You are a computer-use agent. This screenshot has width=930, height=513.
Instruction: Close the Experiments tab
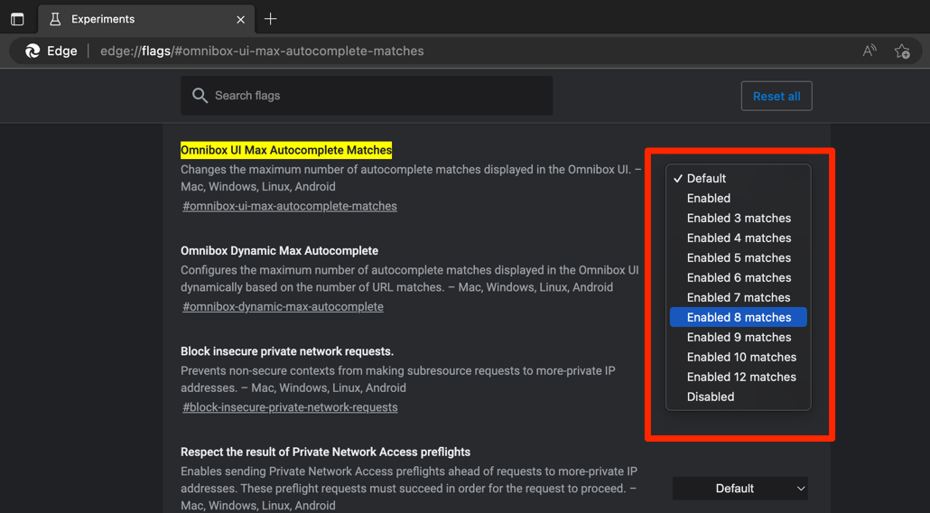click(x=240, y=19)
